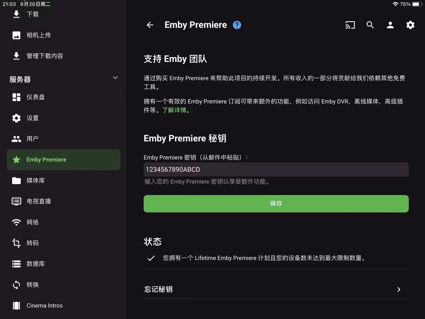Open 仪表盘 dashboard in sidebar
The height and width of the screenshot is (319, 425).
tap(63, 97)
